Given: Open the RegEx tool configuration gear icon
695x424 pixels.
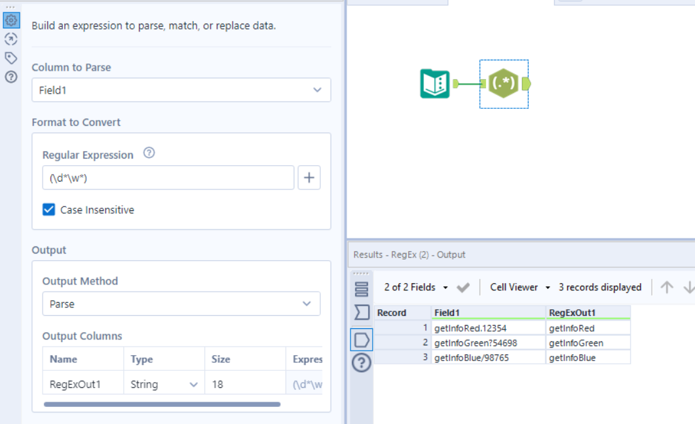Looking at the screenshot, I should [x=11, y=20].
